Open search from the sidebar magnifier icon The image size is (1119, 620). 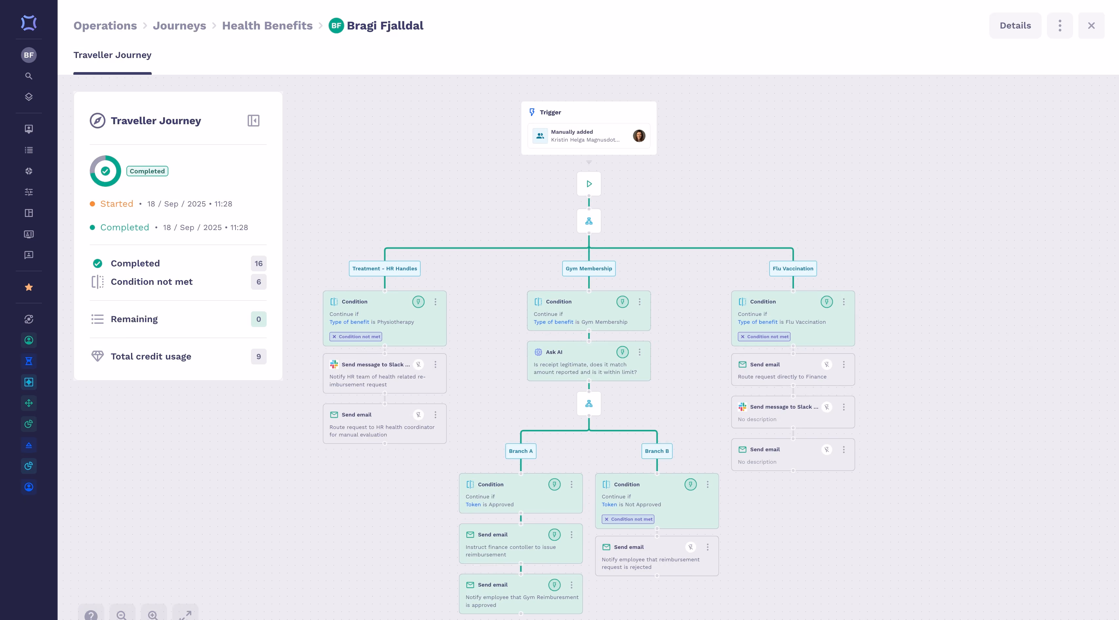[29, 76]
